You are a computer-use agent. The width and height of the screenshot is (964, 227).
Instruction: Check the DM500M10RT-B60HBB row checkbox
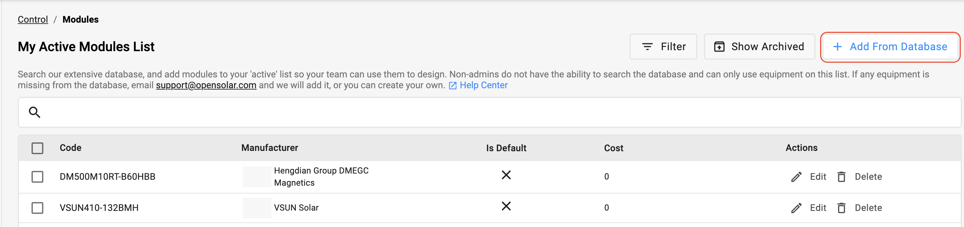[x=37, y=177]
